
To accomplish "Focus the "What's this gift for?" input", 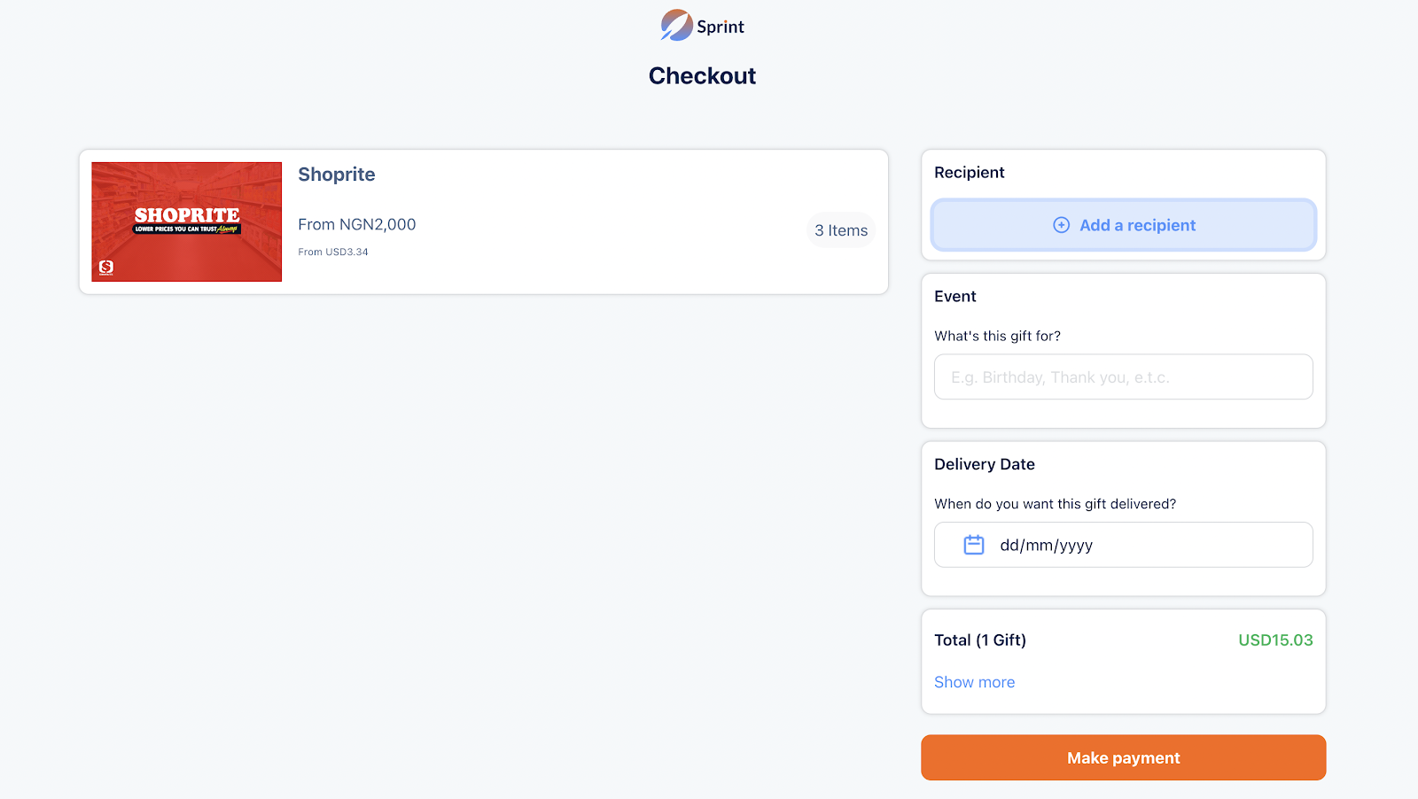I will click(x=1123, y=377).
